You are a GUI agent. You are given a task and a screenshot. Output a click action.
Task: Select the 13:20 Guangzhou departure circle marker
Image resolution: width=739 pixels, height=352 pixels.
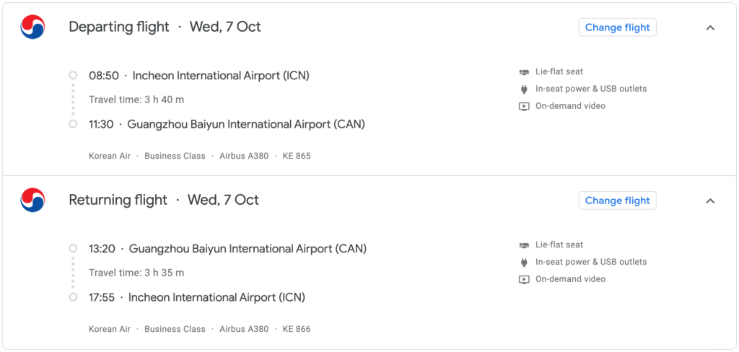73,248
